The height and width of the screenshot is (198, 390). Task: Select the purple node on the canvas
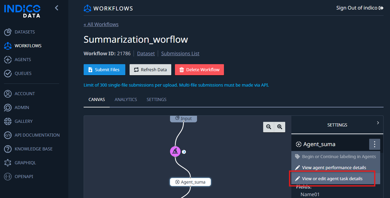175,151
